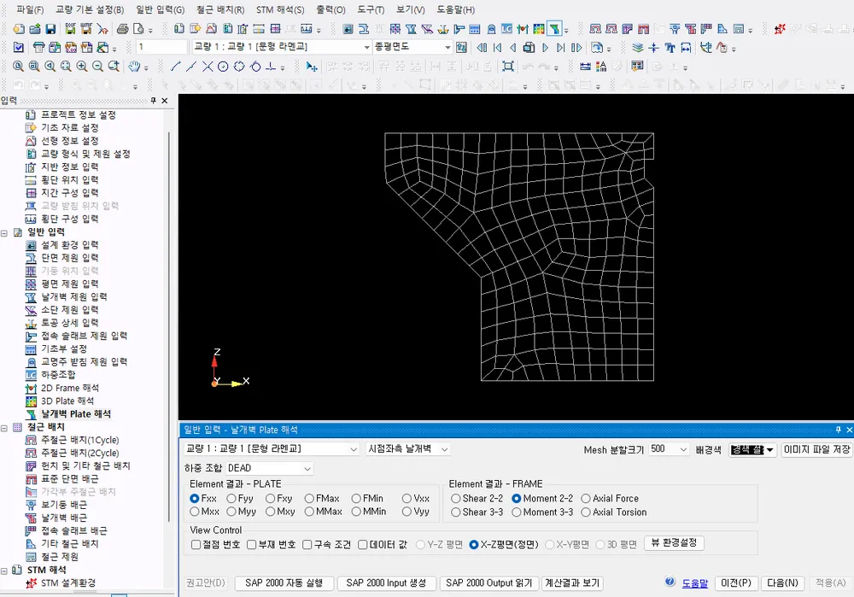Click the hand pan tool icon
Image resolution: width=854 pixels, height=597 pixels.
(x=134, y=67)
